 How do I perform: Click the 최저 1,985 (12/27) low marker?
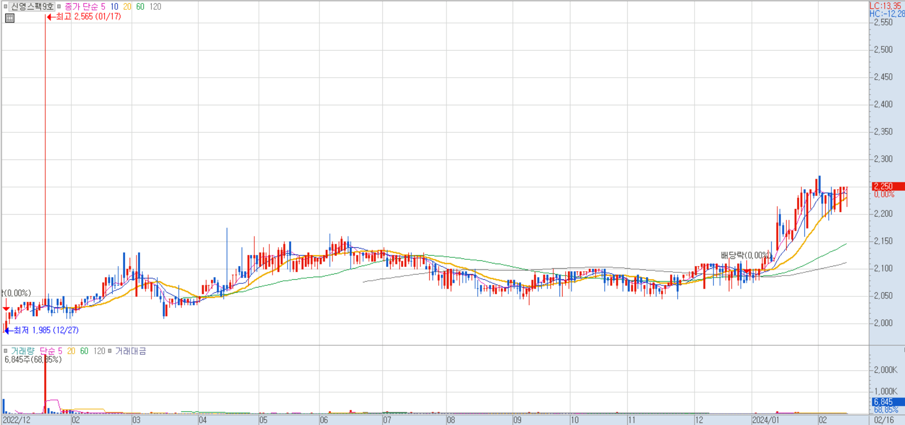pyautogui.click(x=42, y=330)
